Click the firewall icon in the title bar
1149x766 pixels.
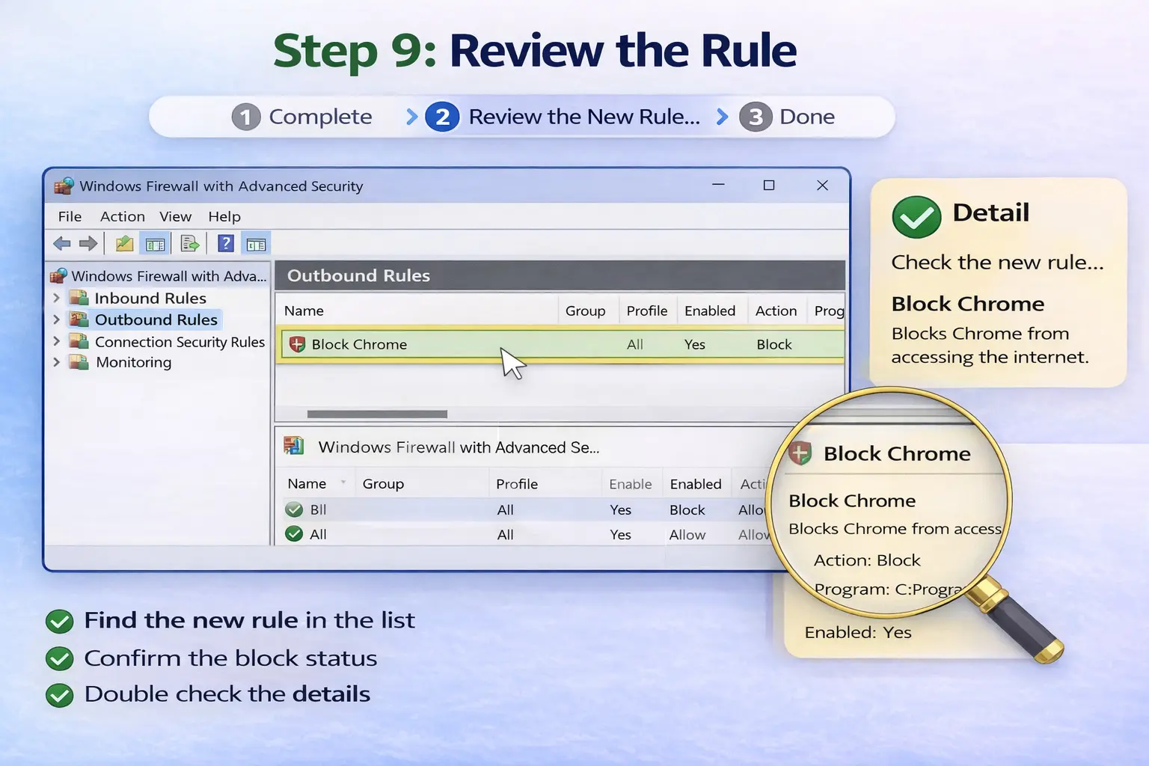click(64, 186)
